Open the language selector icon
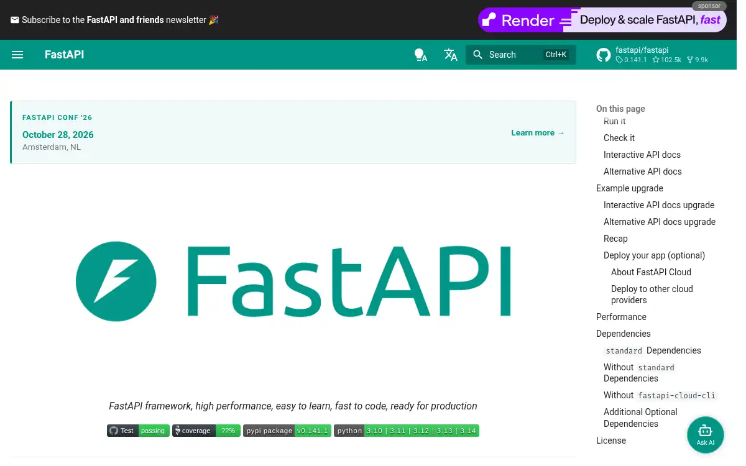746x466 pixels. tap(451, 55)
